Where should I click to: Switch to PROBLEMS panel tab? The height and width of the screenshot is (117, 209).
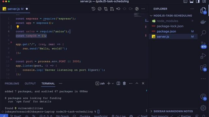pos(12,84)
